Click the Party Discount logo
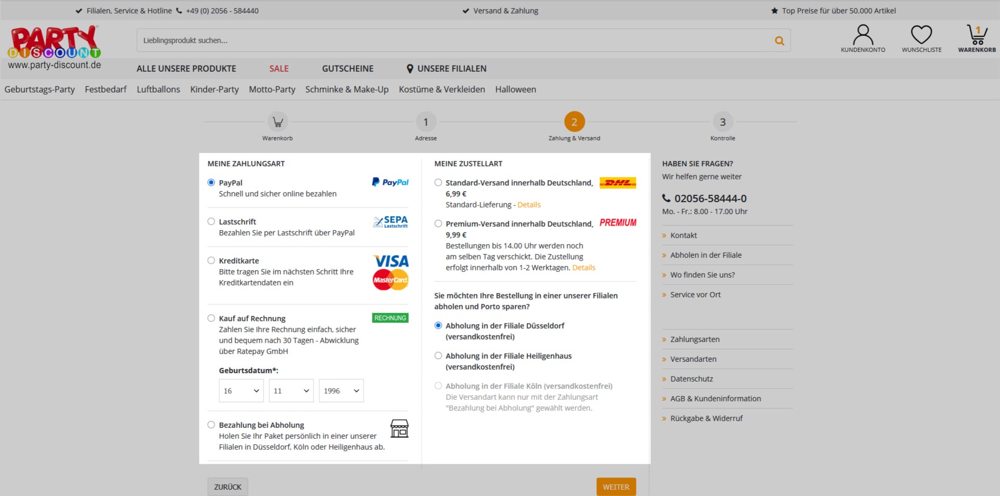This screenshot has width=1000, height=496. click(54, 48)
